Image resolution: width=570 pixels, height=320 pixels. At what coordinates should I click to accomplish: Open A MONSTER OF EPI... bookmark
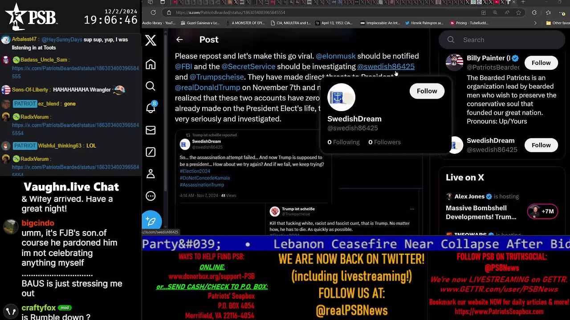[245, 23]
